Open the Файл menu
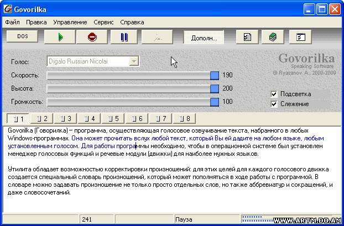 13,22
